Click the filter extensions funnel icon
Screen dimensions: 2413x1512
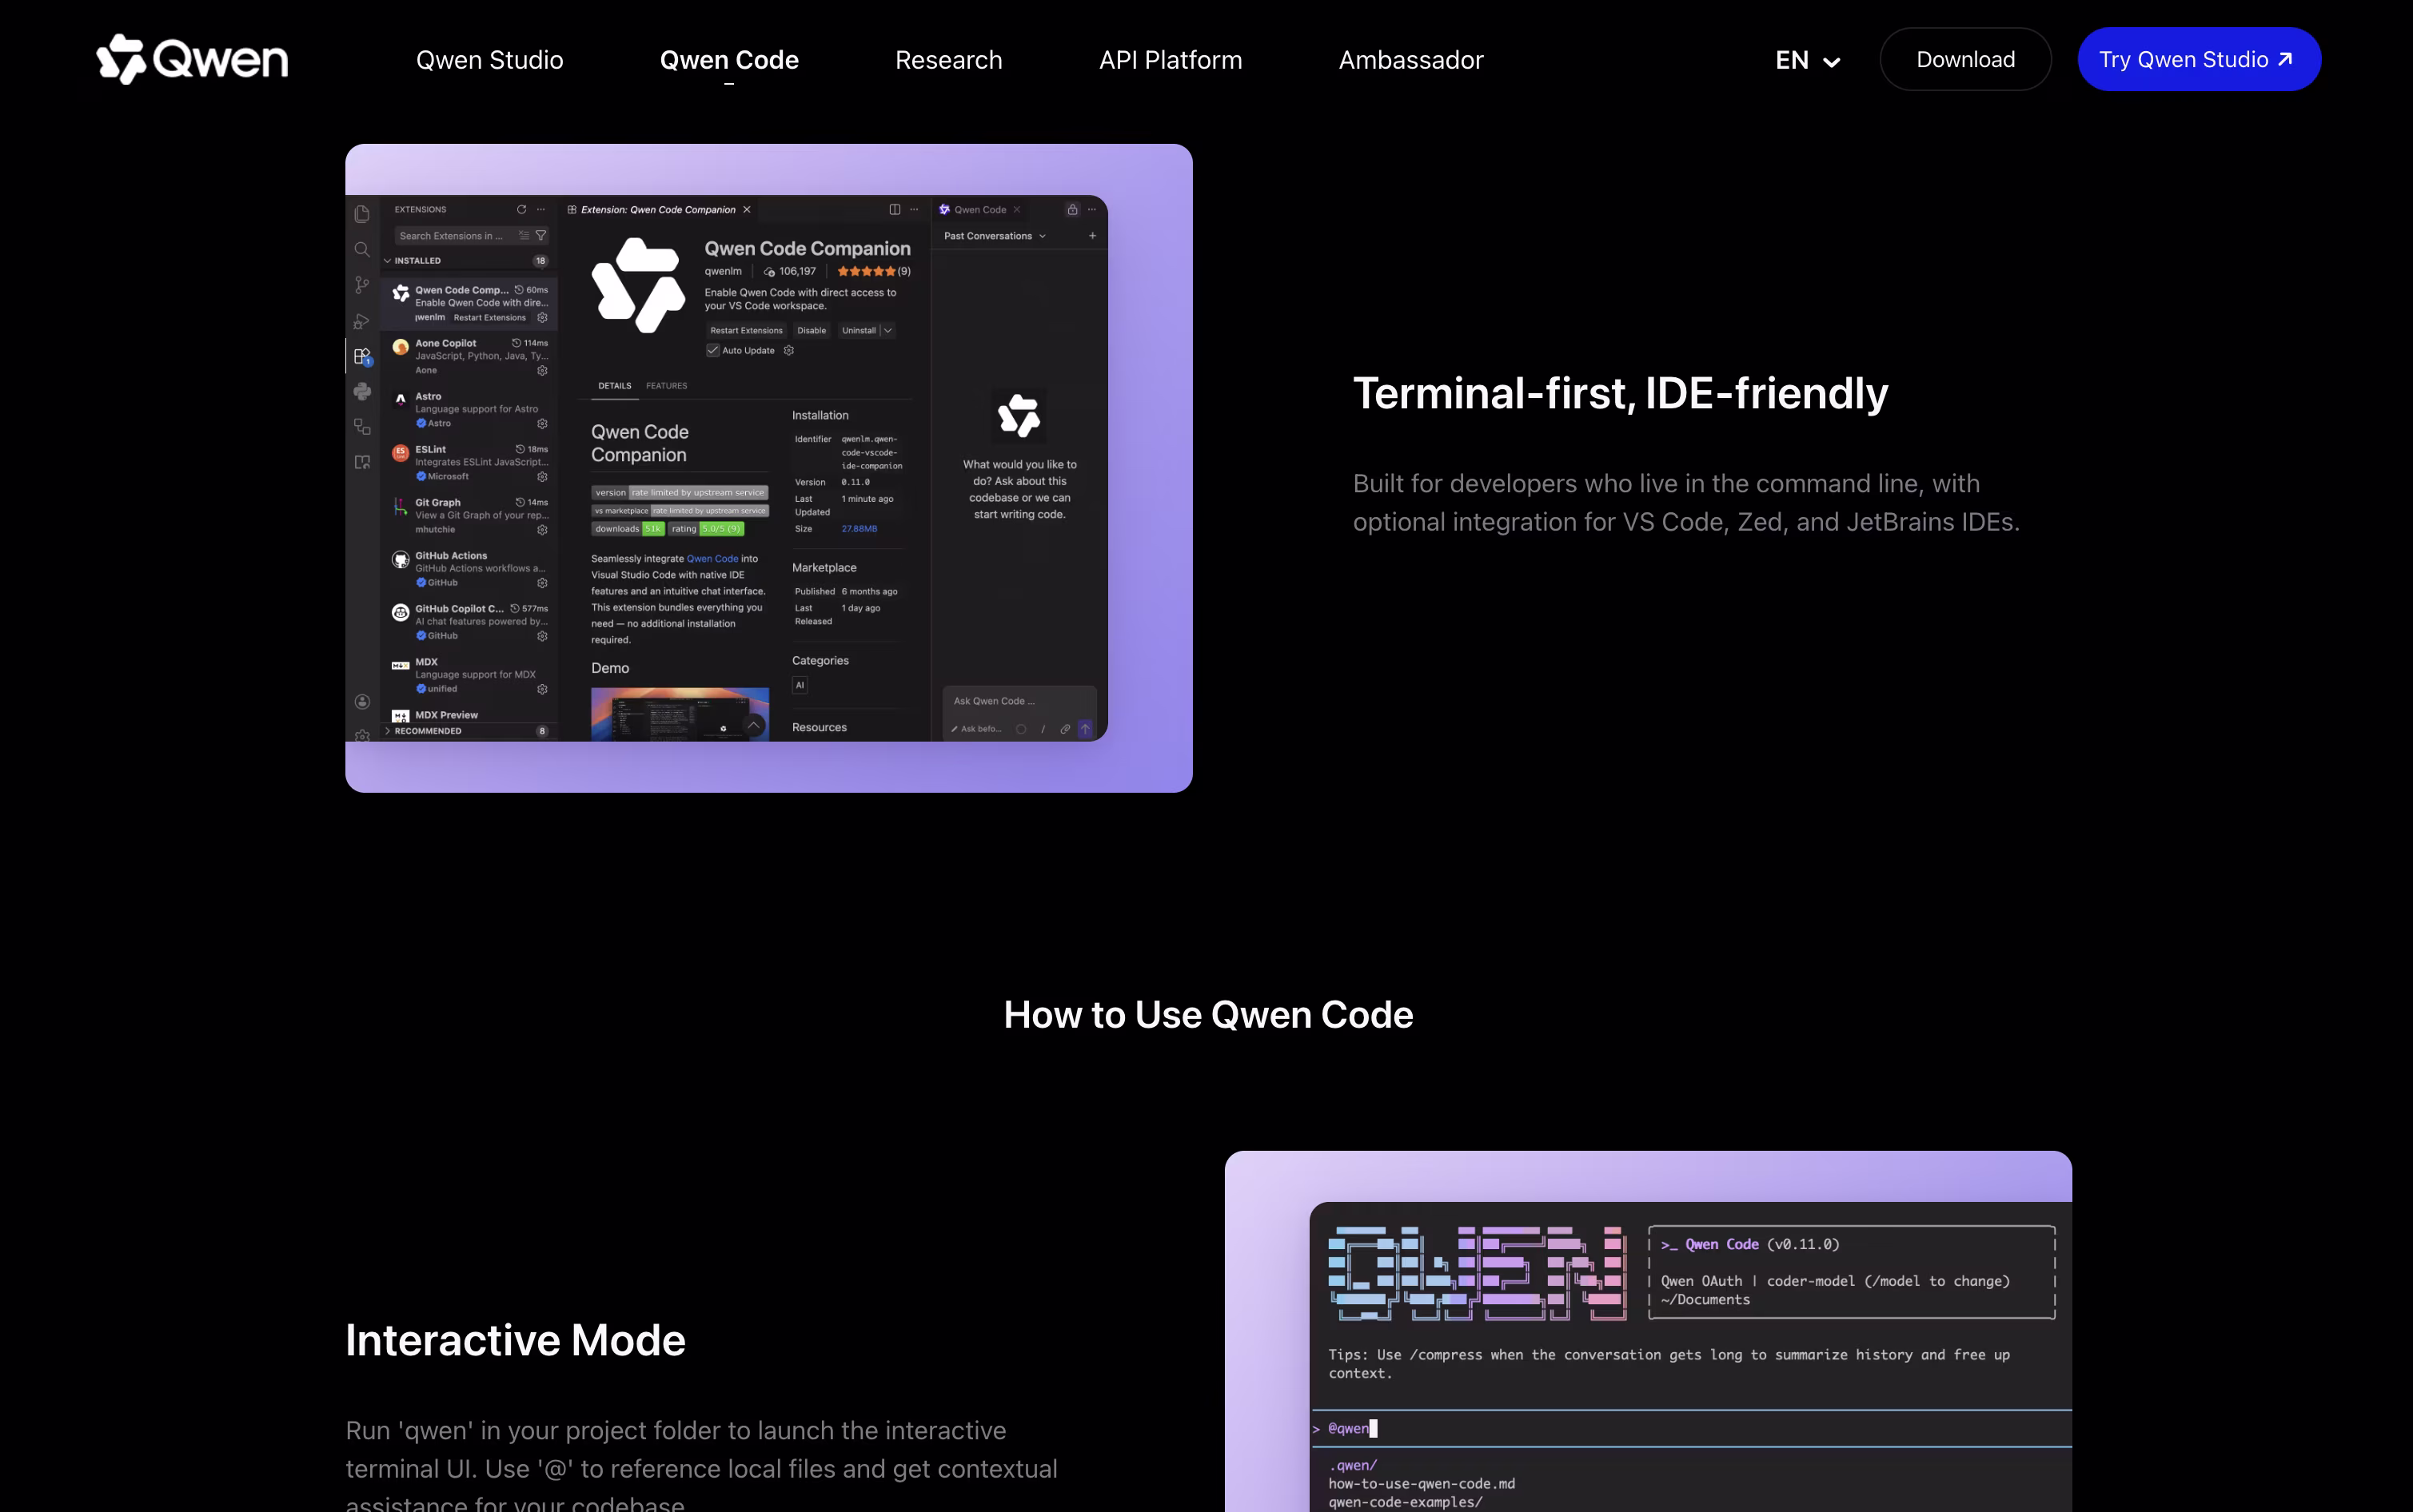point(541,235)
